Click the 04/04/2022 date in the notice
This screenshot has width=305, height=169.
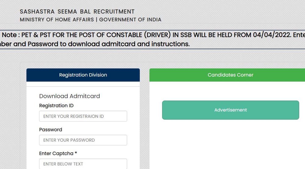[272, 35]
